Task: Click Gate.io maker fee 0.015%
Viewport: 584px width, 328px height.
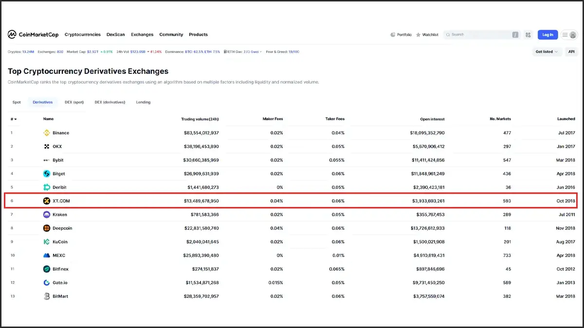Action: [275, 282]
